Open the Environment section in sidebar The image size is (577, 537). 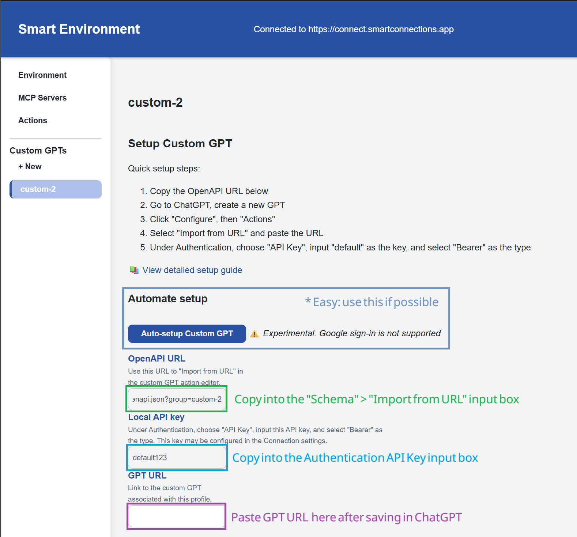click(x=42, y=75)
